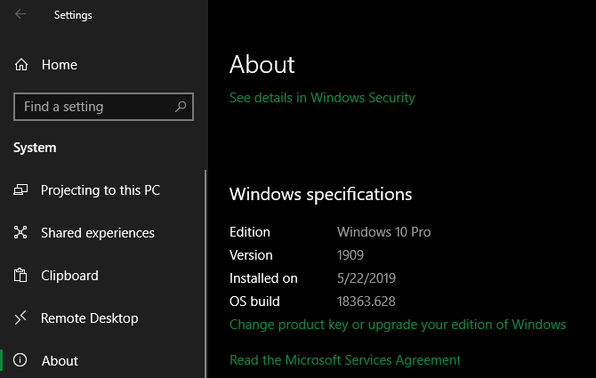Click the About page title

point(262,64)
